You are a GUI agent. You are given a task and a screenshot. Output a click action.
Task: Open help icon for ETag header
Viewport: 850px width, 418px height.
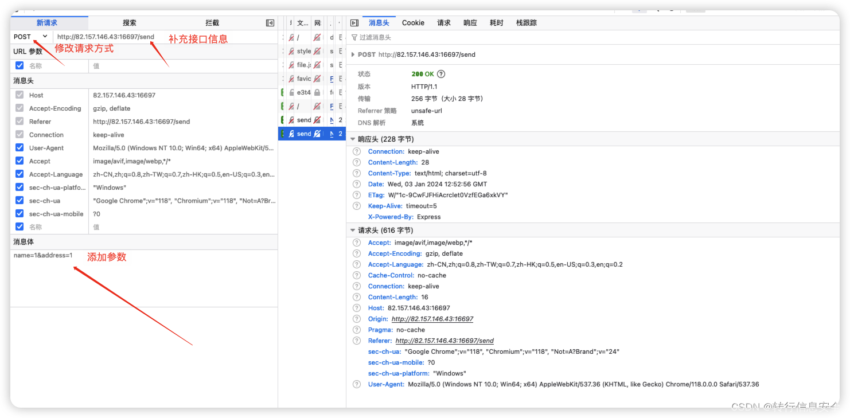[357, 195]
